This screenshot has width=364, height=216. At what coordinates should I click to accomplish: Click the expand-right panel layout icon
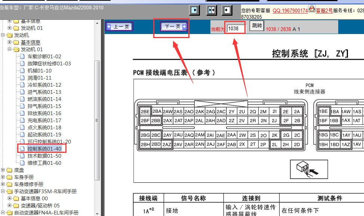194,10
